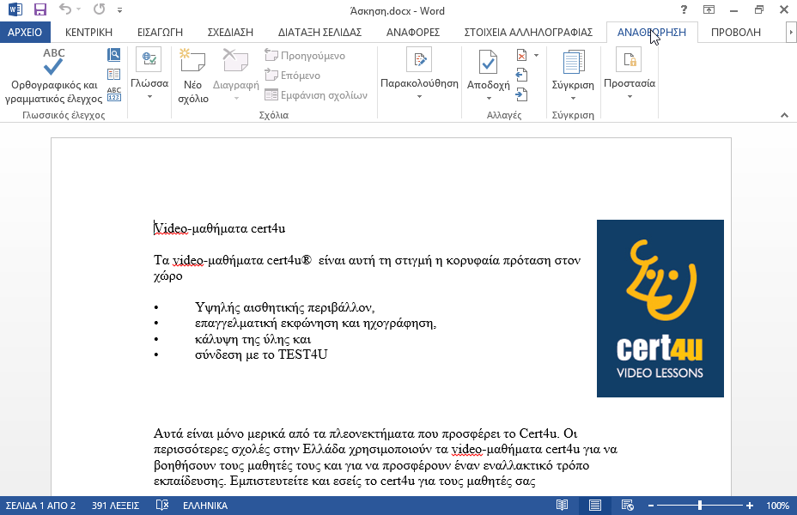797x515 pixels.
Task: Switch to ΣΤΟΙΧΕΙΑ ΑΛΛΗΛΟΓΡΑΦΙΑΣ tab
Action: pyautogui.click(x=528, y=32)
